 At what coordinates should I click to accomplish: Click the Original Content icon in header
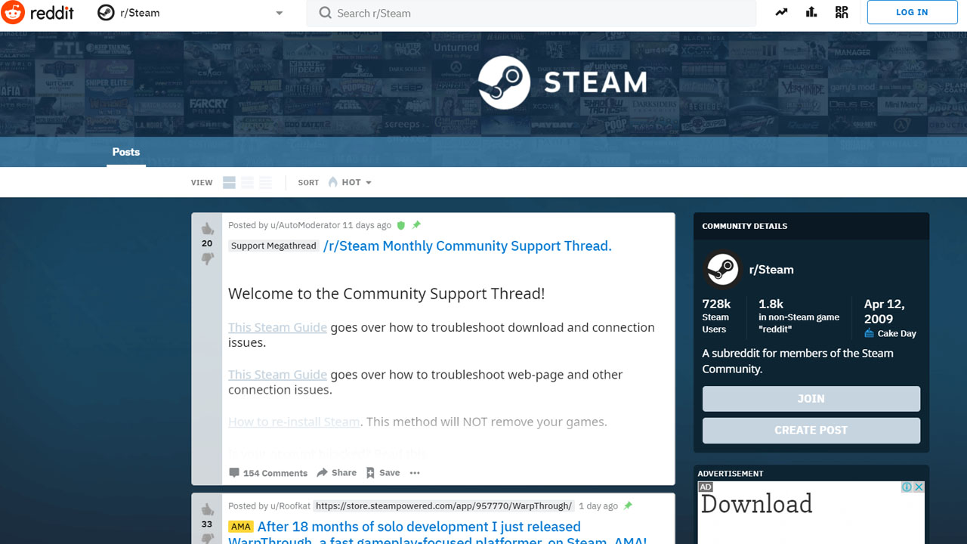(x=842, y=12)
